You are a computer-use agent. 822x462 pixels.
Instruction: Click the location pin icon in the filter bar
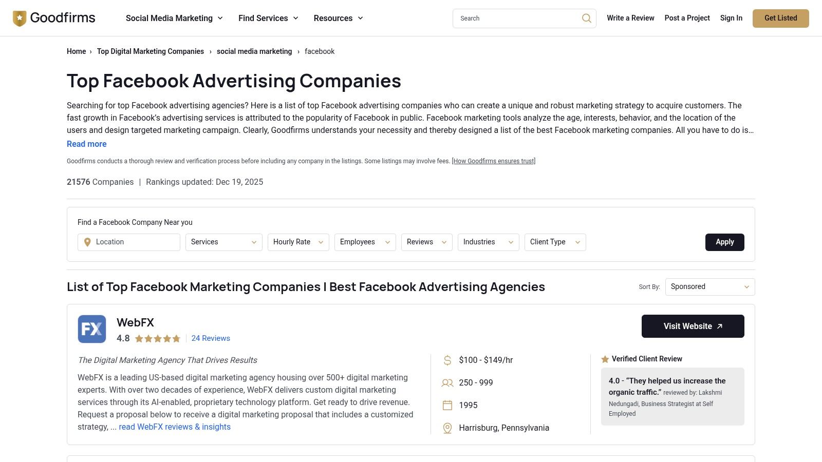(x=87, y=242)
